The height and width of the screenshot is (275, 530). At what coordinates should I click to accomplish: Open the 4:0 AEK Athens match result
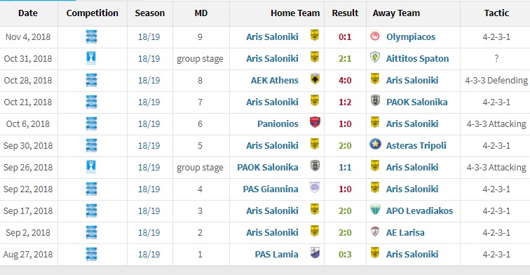click(x=345, y=80)
